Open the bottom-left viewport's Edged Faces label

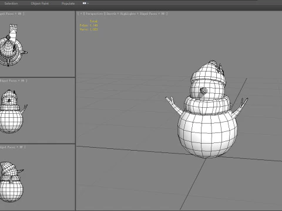pos(12,147)
